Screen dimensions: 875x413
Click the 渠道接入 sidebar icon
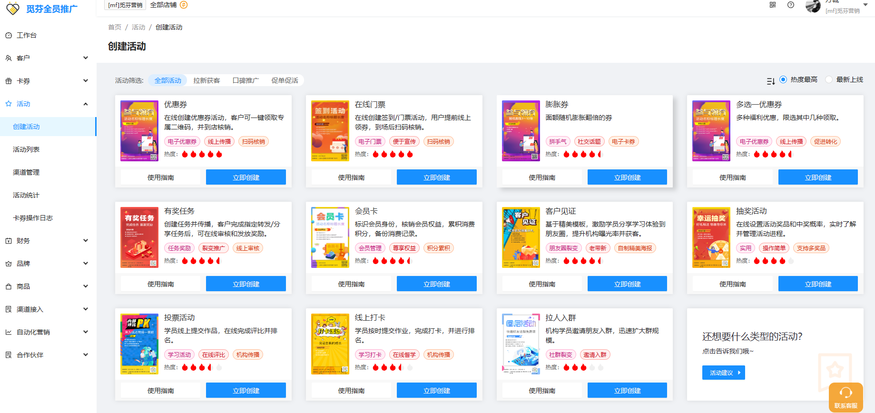point(9,309)
